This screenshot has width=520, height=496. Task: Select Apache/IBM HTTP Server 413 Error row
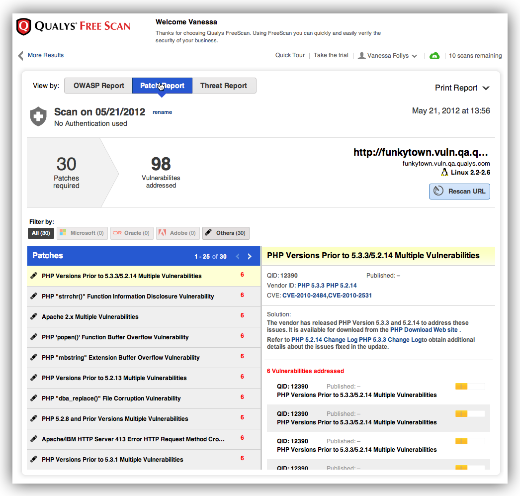(144, 439)
